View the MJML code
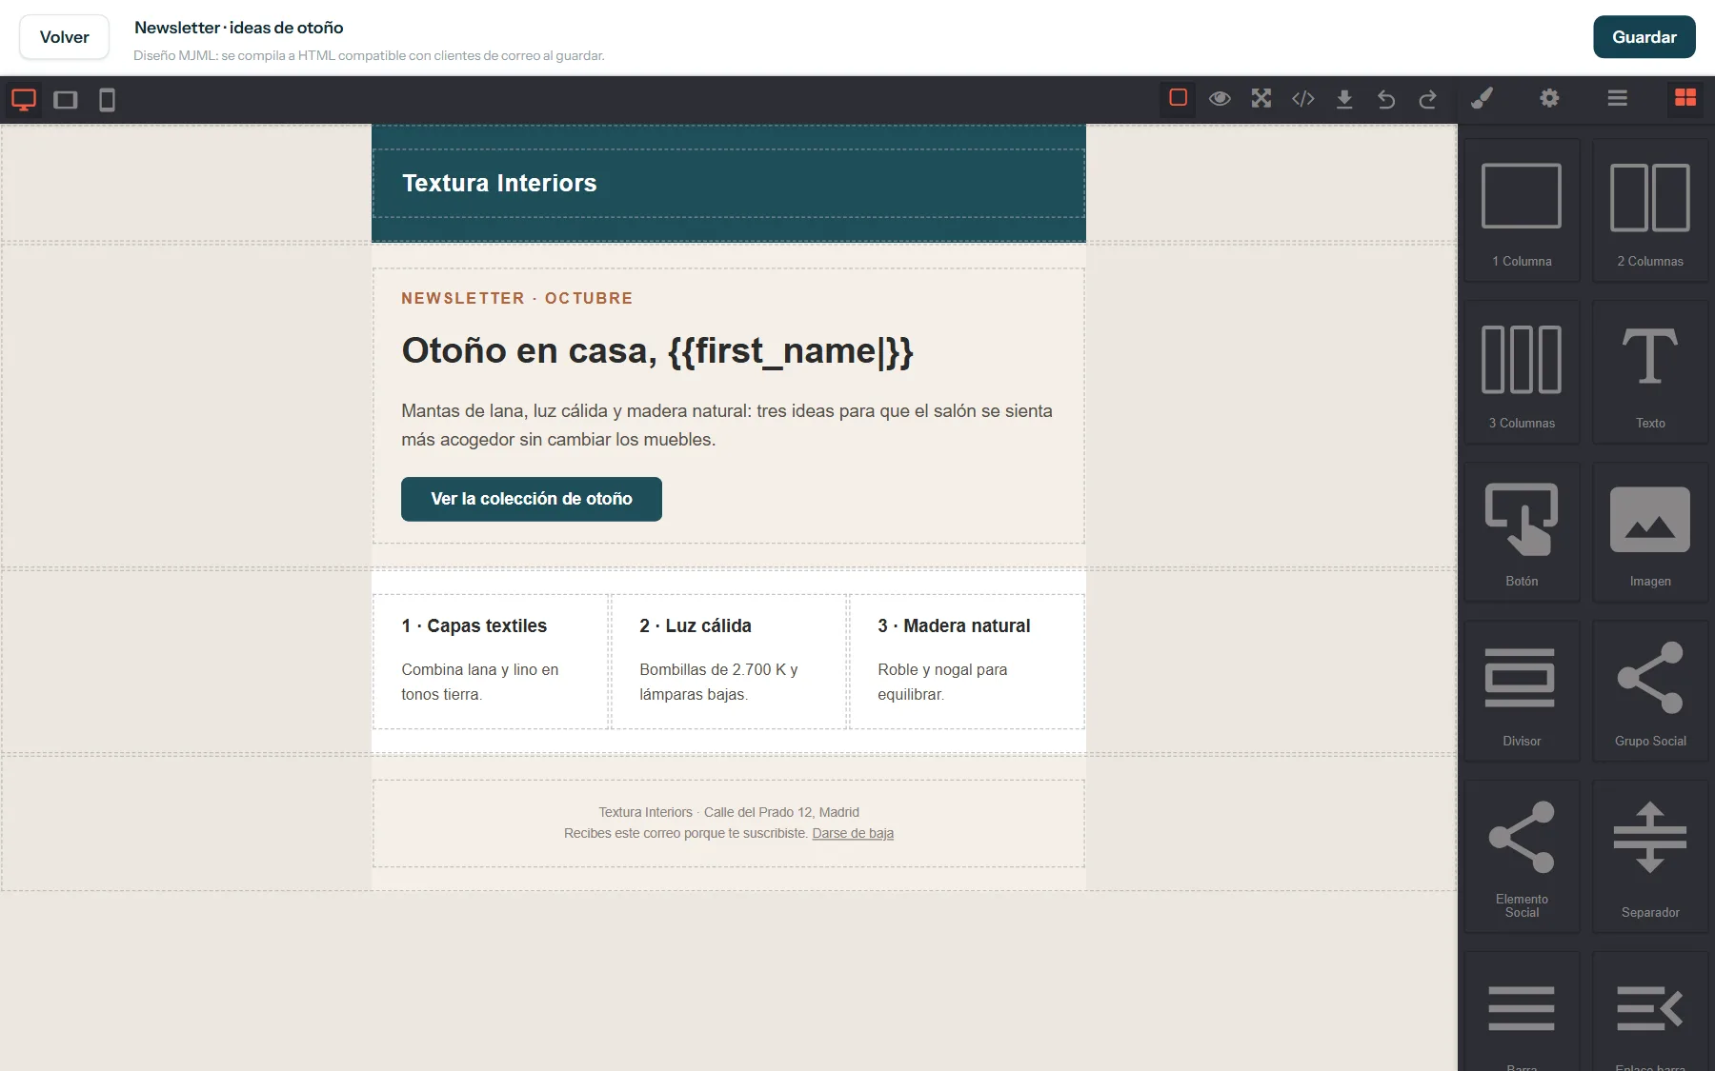Image resolution: width=1715 pixels, height=1071 pixels. click(1303, 98)
